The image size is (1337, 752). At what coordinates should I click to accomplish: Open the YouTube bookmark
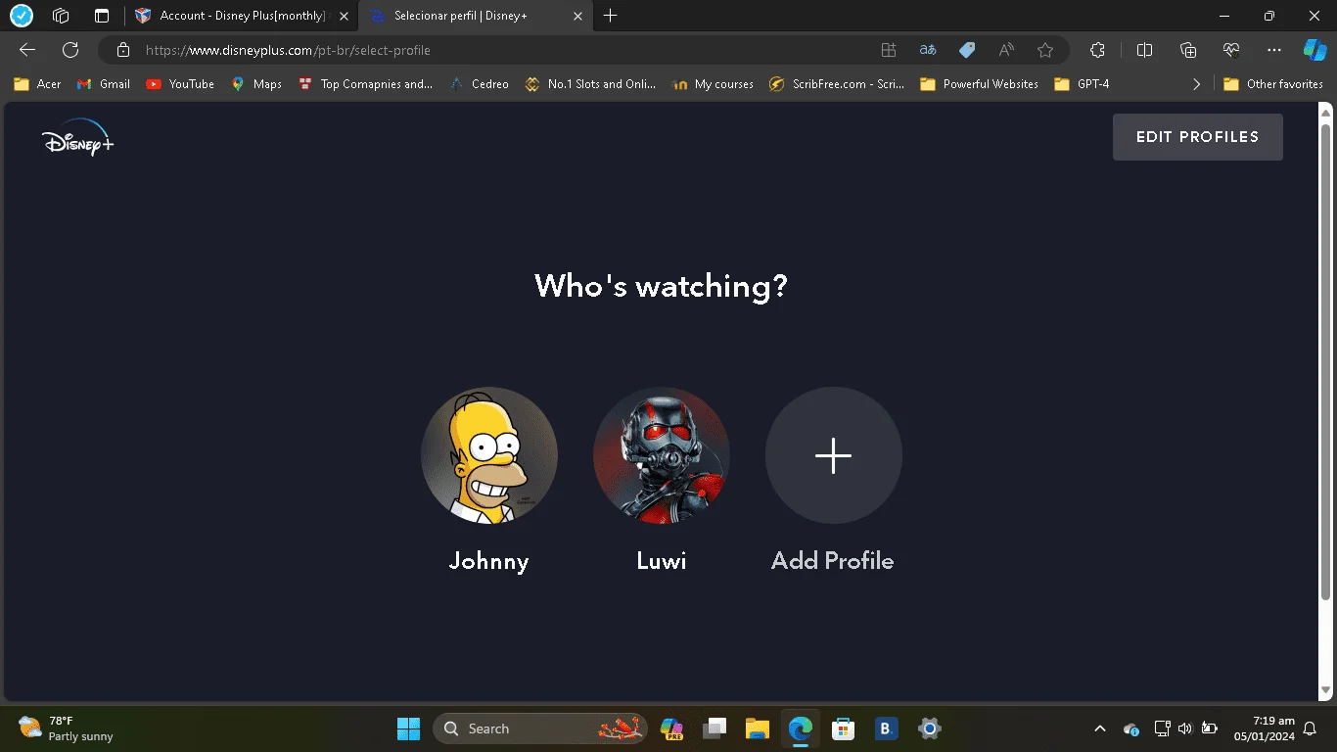pyautogui.click(x=180, y=84)
